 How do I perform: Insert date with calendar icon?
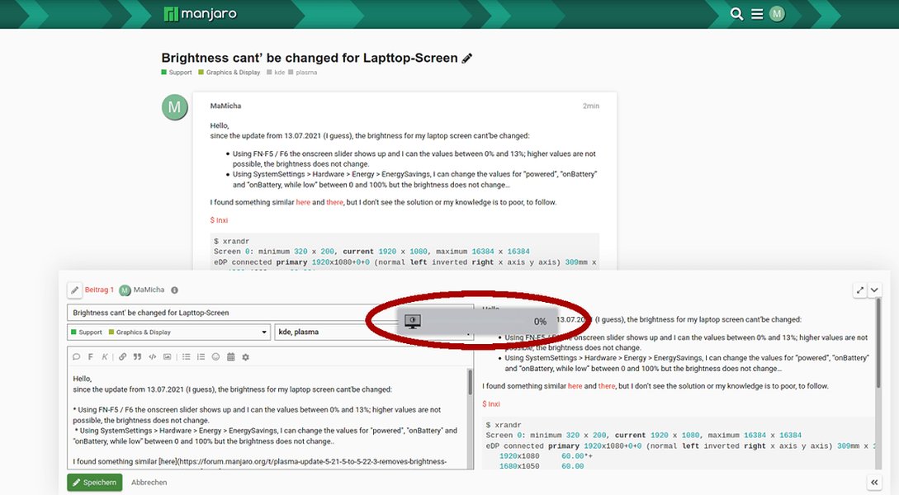(x=230, y=357)
